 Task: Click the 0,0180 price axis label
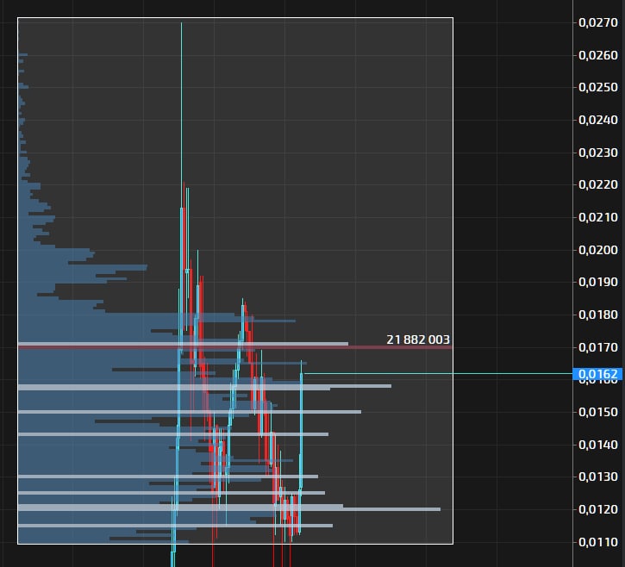pos(598,315)
